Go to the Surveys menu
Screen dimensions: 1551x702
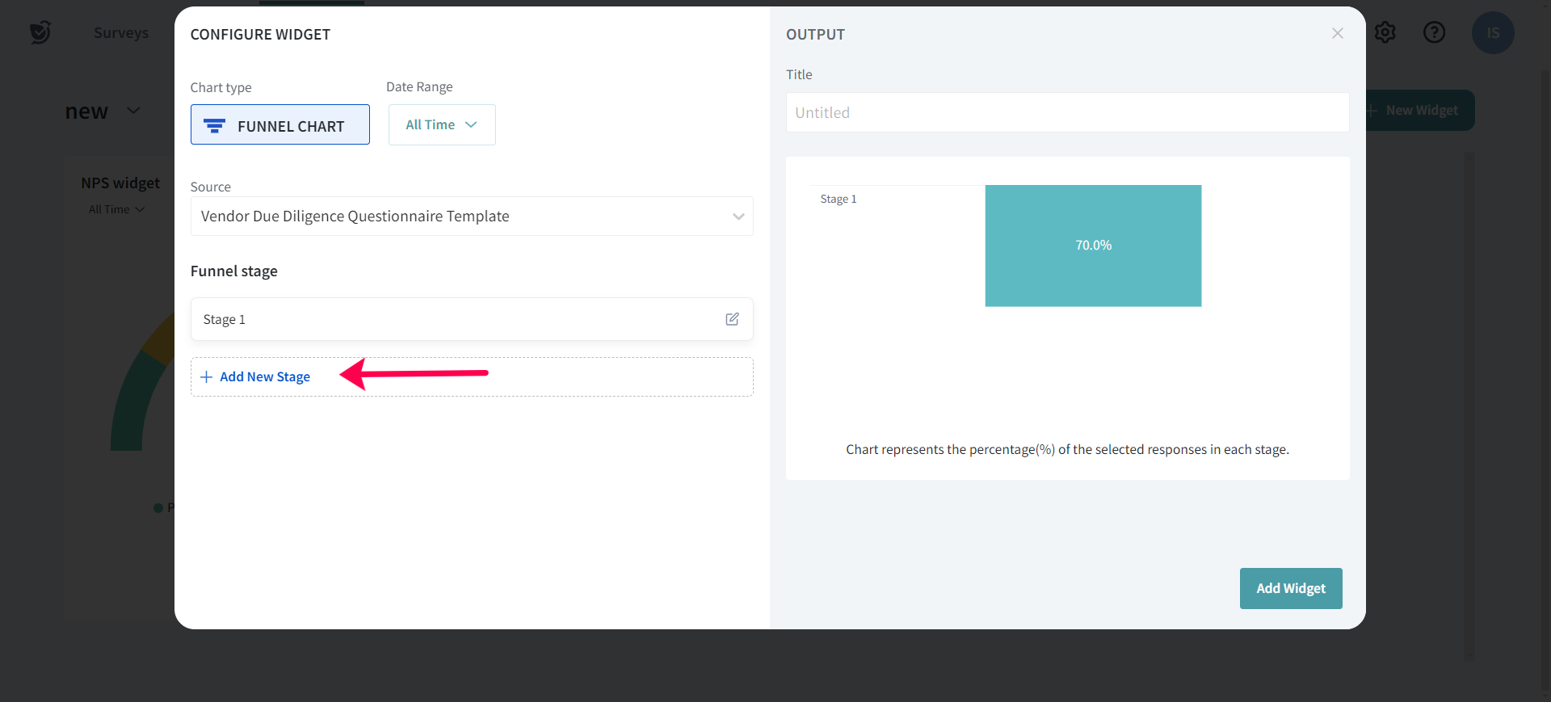[121, 32]
